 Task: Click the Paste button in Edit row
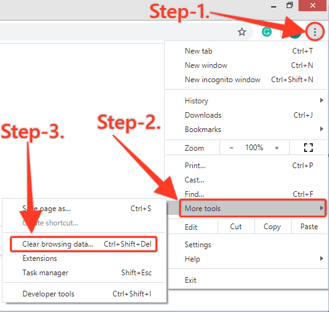coord(309,227)
